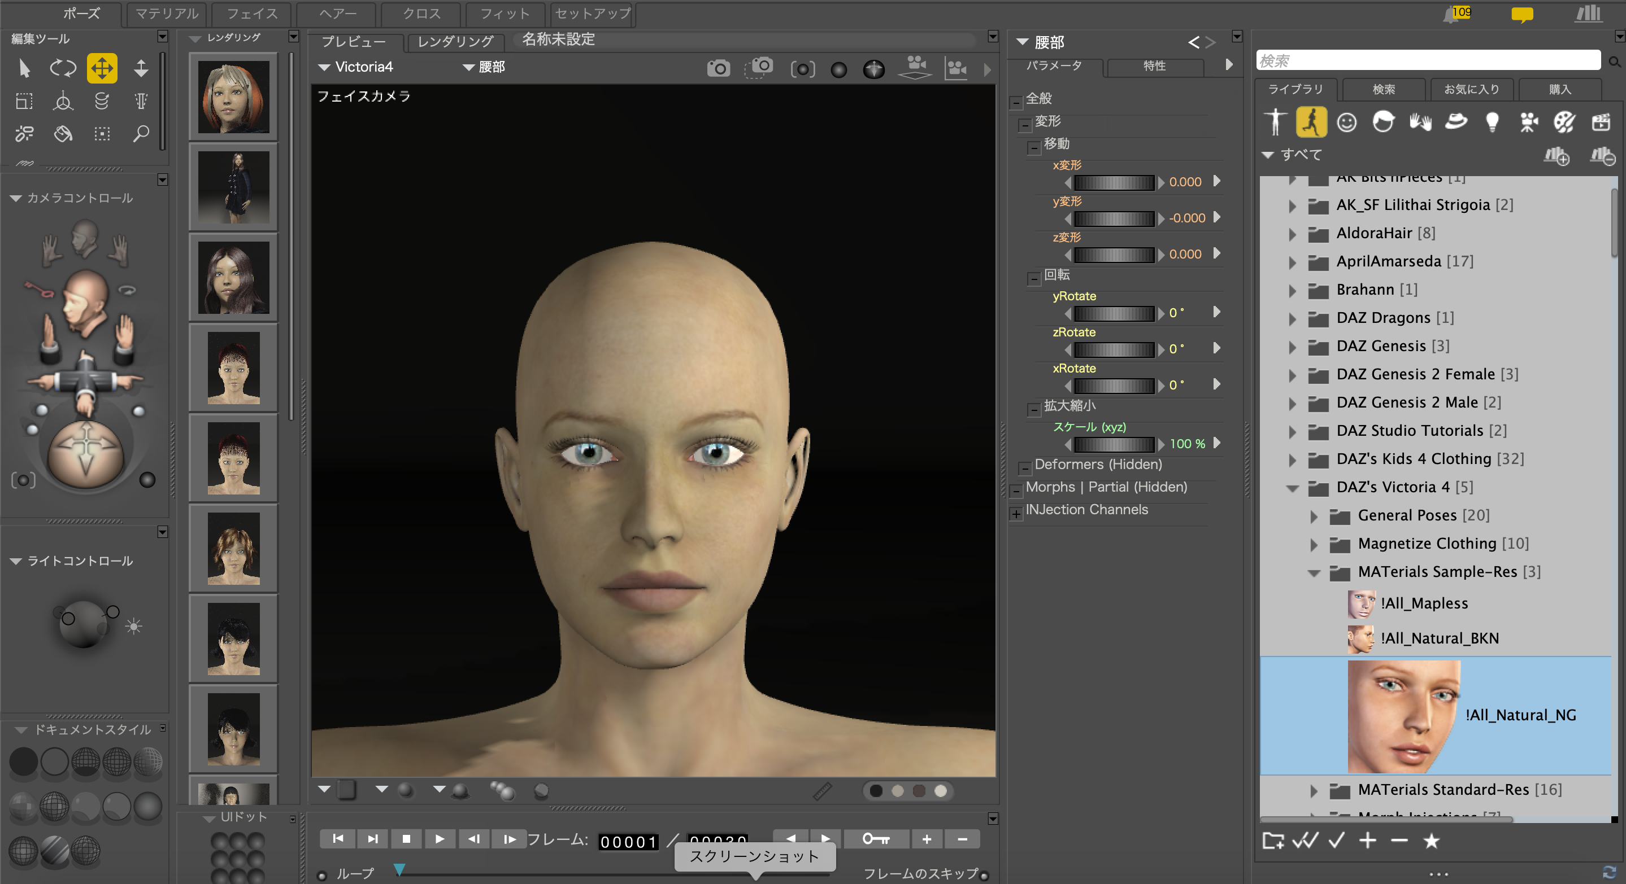Select the Rotate tool in editing tools

tap(63, 68)
